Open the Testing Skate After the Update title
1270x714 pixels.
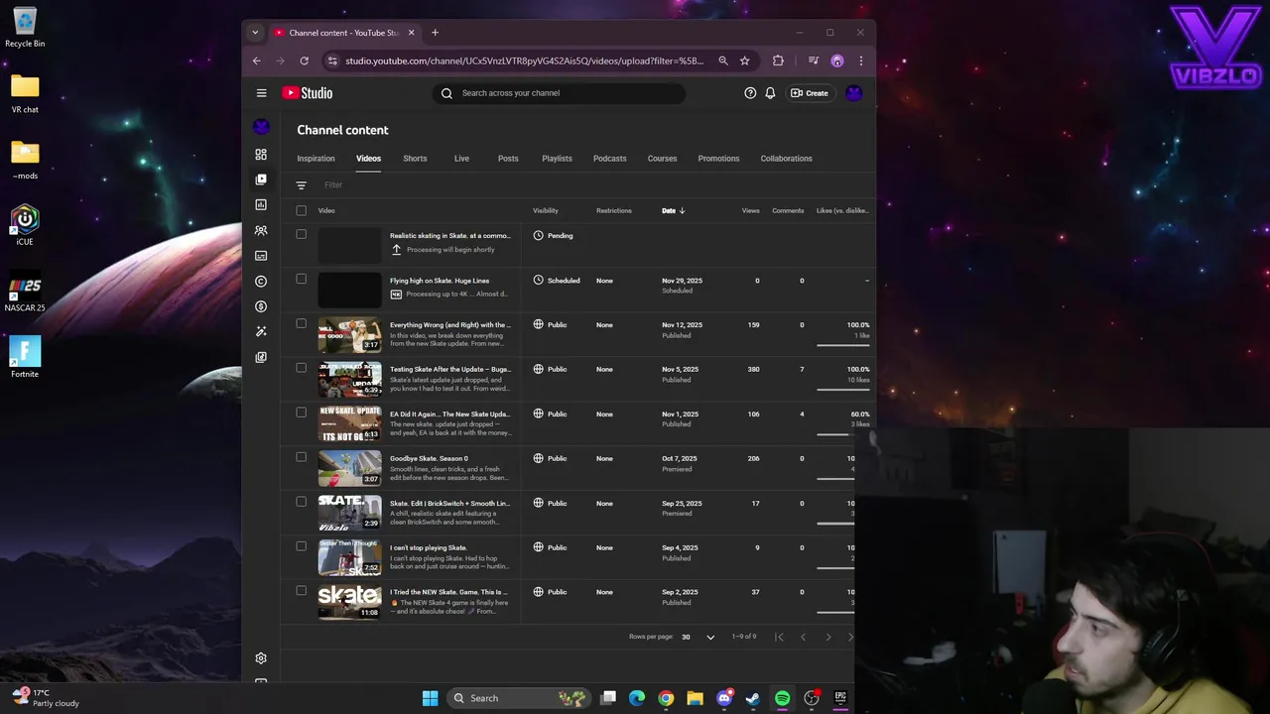point(450,369)
